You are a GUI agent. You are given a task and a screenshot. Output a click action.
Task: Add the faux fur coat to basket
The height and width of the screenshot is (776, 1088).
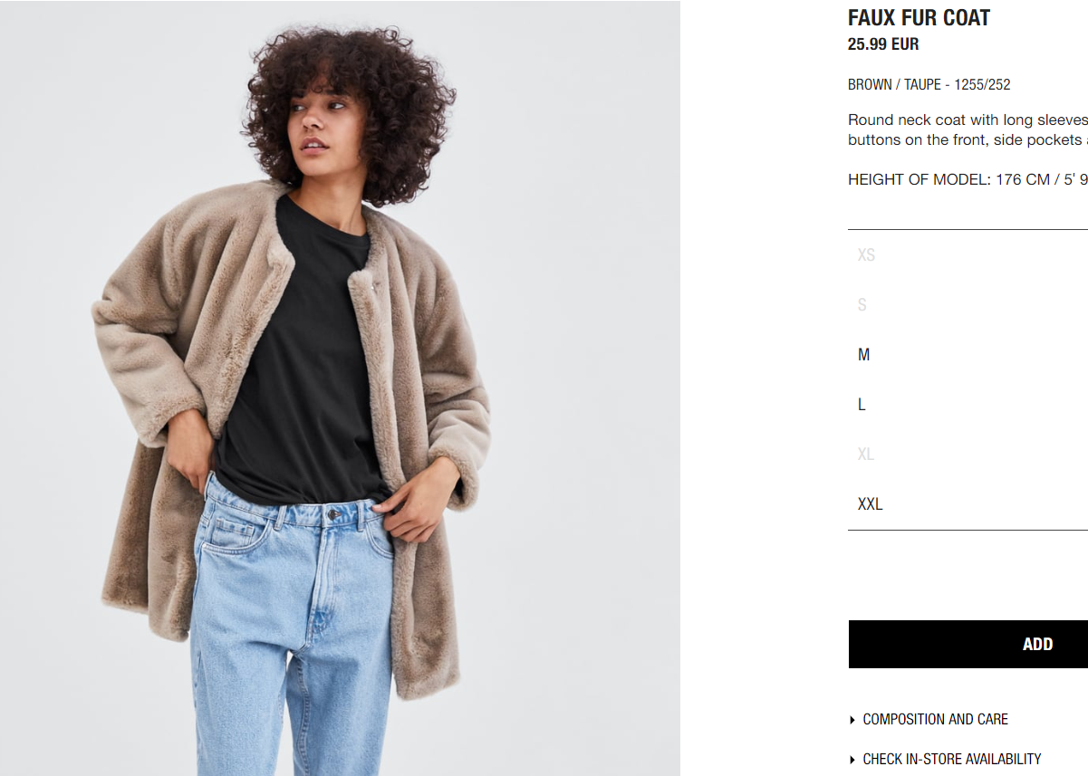pos(968,645)
